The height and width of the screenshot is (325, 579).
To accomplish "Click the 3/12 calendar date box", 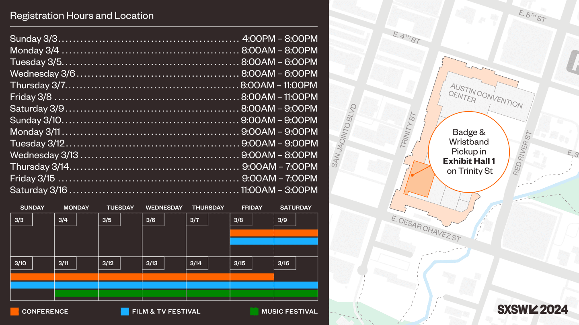I will pos(109,263).
